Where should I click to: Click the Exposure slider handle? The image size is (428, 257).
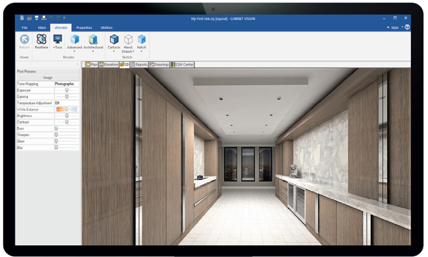point(67,90)
